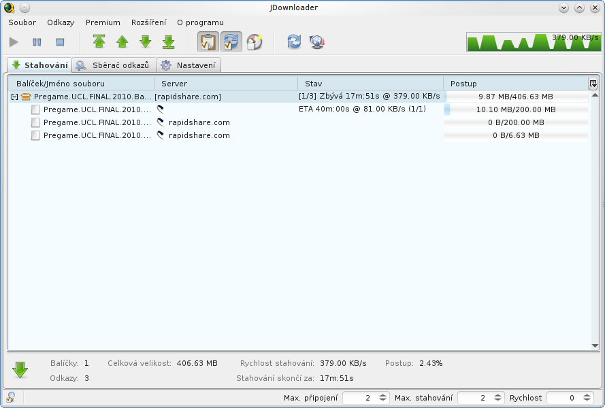Click the Postup value 2.43%
The height and width of the screenshot is (408, 605).
[x=431, y=363]
